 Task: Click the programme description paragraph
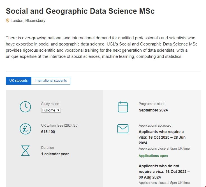(101, 47)
